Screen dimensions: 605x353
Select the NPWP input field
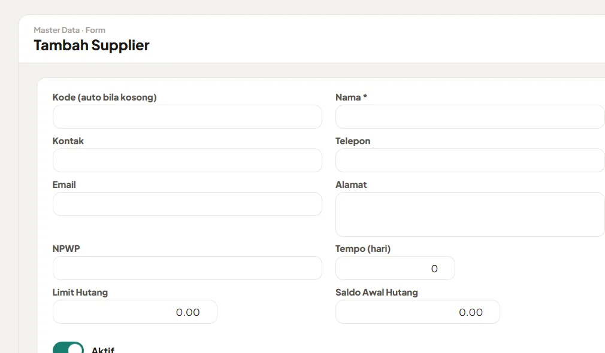[x=187, y=268]
